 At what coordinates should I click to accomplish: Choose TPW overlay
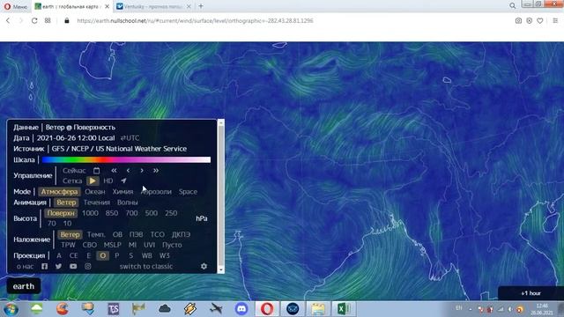click(68, 245)
